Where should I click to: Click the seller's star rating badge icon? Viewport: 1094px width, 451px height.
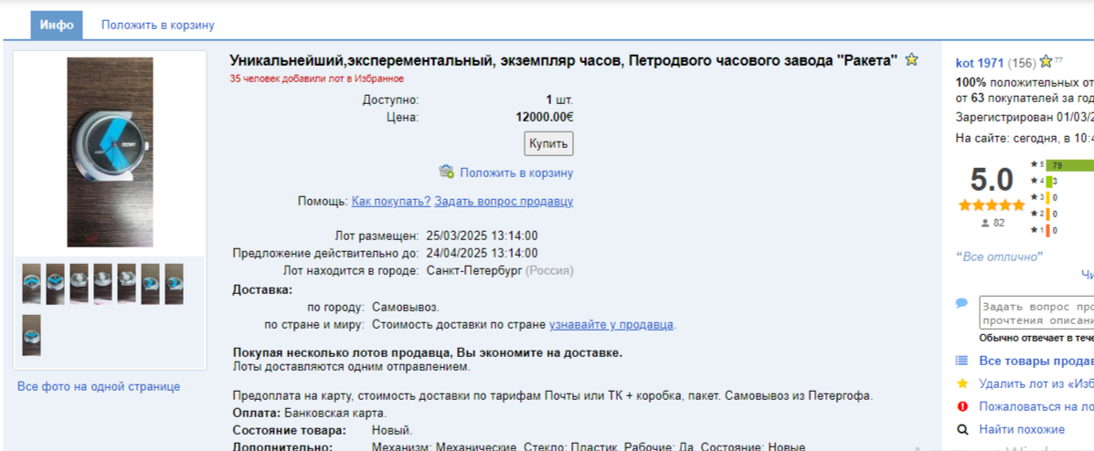click(1046, 62)
